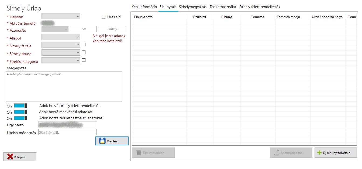This screenshot has height=169, width=362.
Task: Click the trash can Elhunyt törlése icon
Action: [139, 153]
